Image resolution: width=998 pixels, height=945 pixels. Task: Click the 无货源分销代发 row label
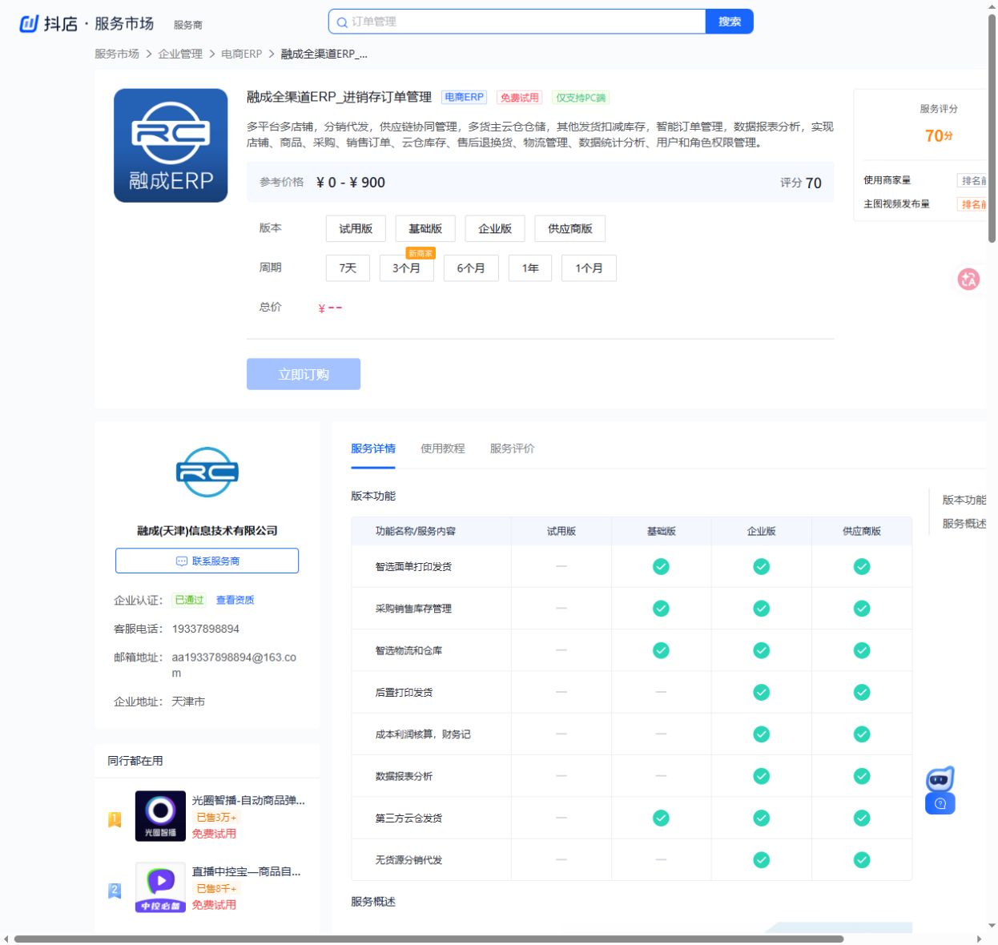(x=408, y=860)
